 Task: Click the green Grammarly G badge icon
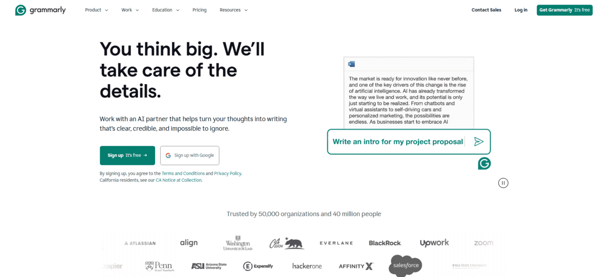pyautogui.click(x=484, y=163)
